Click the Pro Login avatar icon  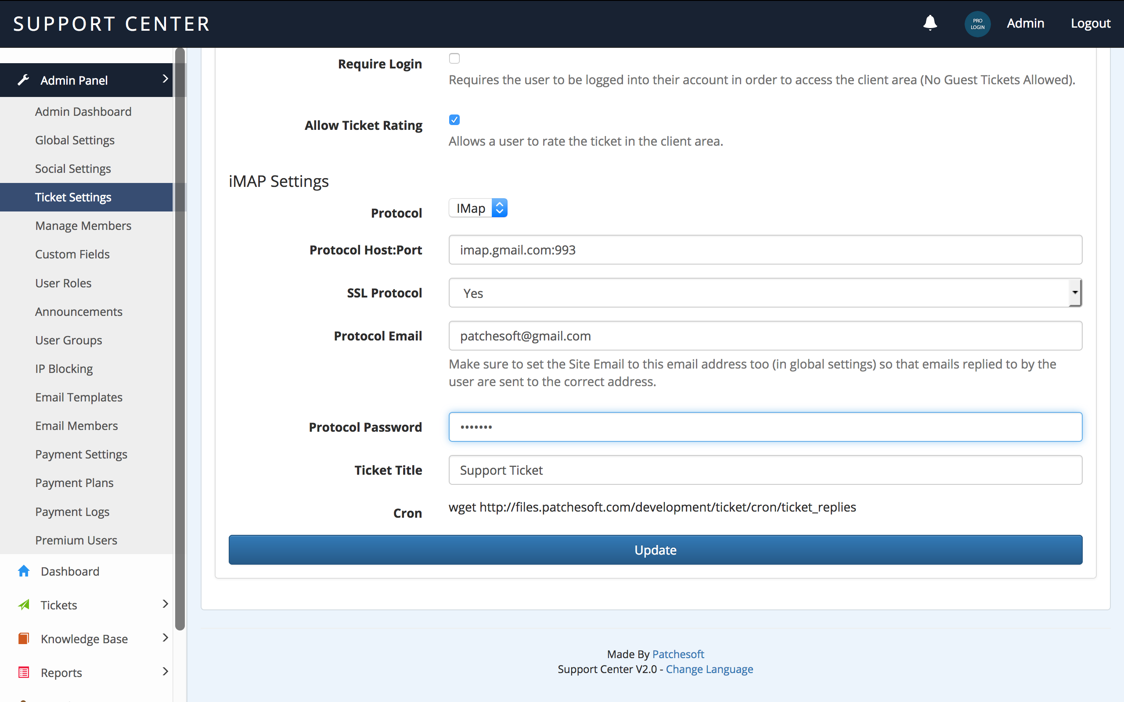(x=977, y=24)
